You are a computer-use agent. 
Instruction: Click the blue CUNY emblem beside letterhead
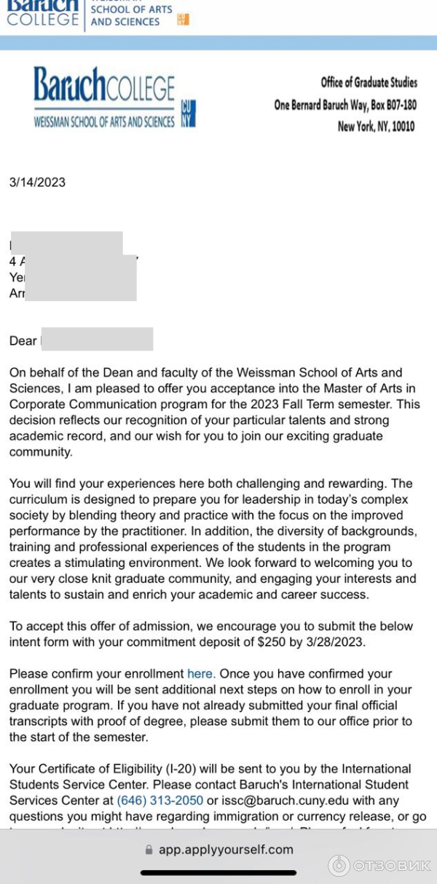(188, 114)
